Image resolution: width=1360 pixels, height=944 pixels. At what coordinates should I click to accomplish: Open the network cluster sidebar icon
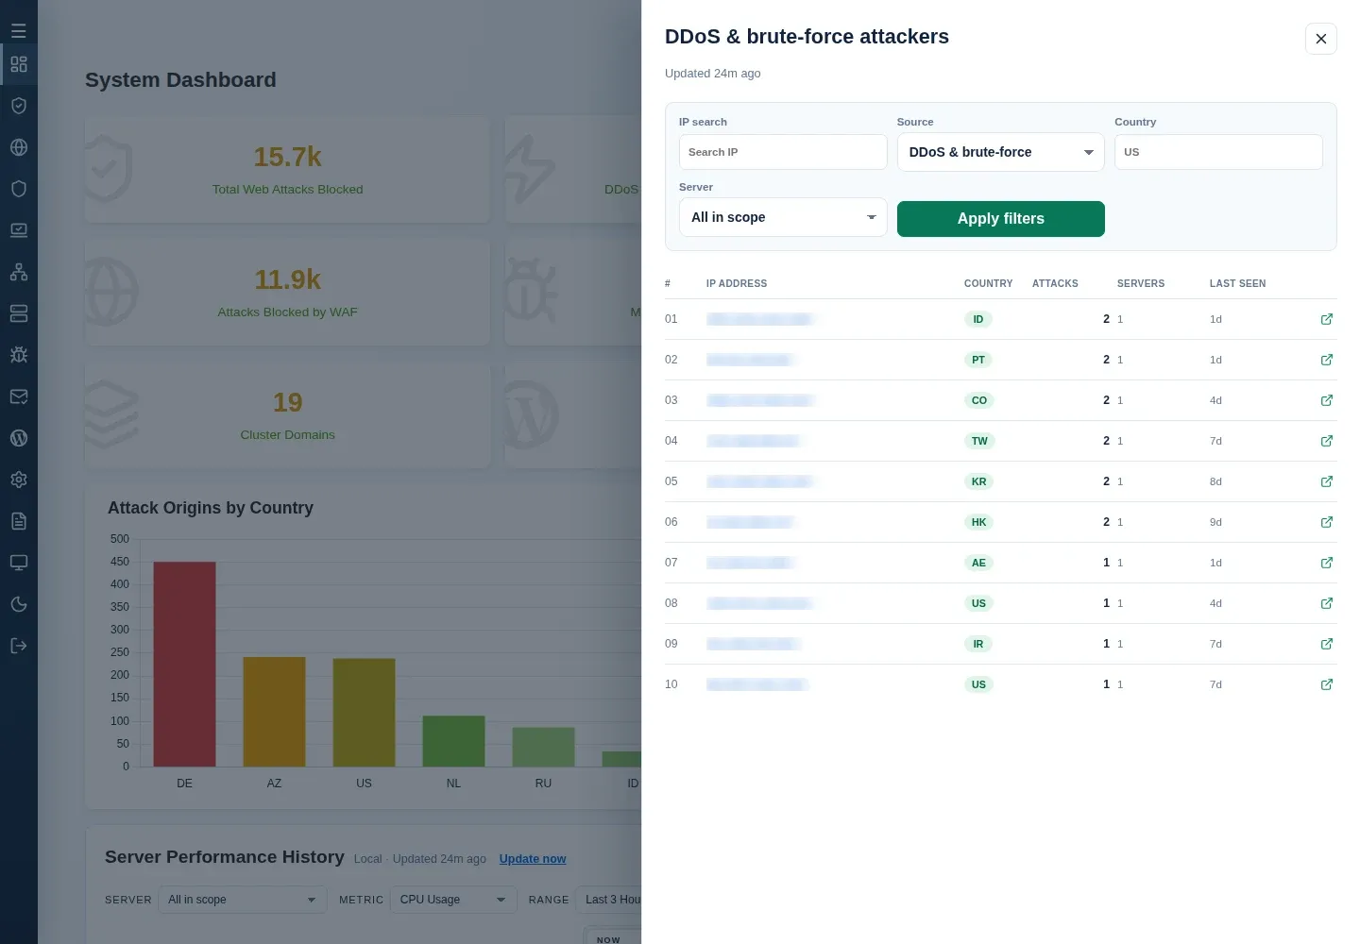pos(18,272)
